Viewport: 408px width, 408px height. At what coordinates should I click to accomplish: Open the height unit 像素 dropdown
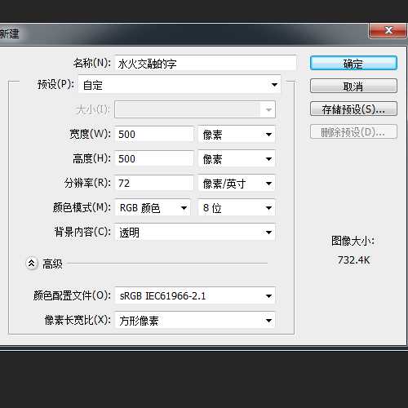pos(237,158)
